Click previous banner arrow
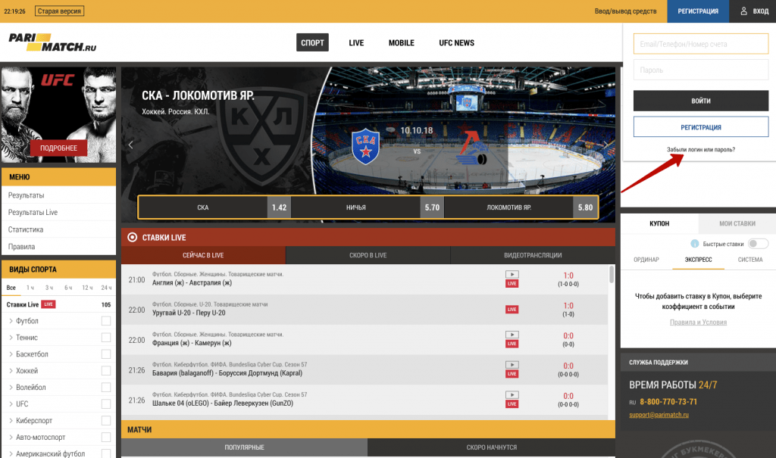Image resolution: width=776 pixels, height=458 pixels. click(130, 145)
